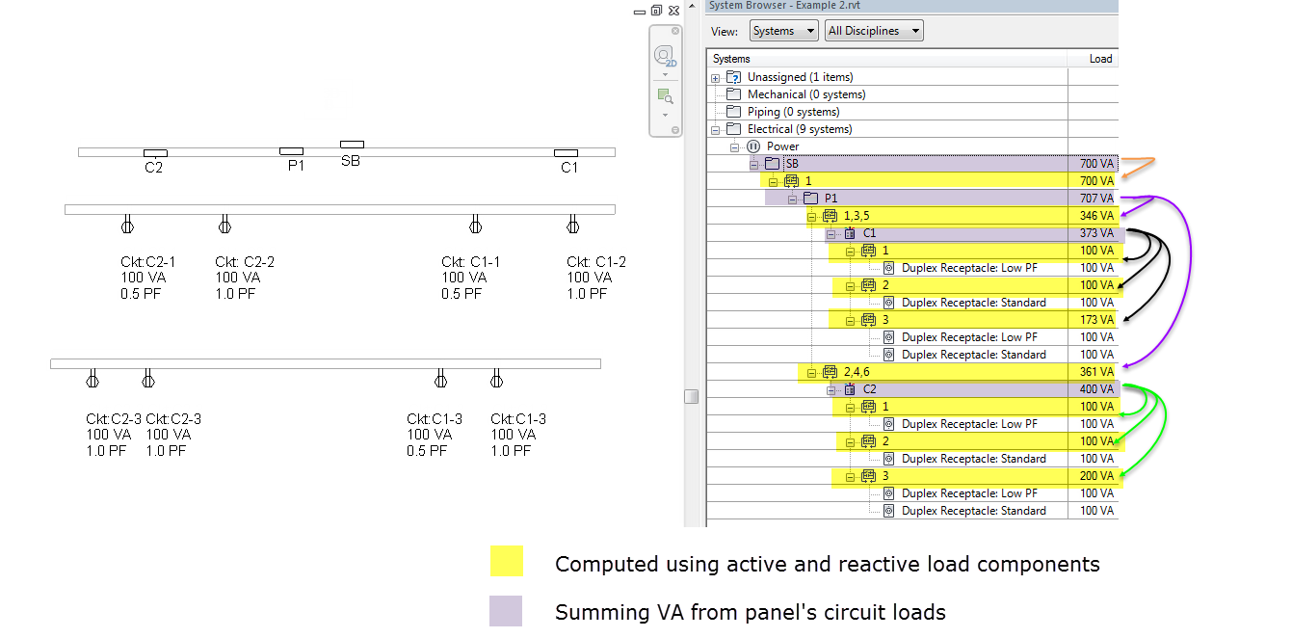The height and width of the screenshot is (638, 1292).
Task: Collapse the Power system branch
Action: point(733,146)
